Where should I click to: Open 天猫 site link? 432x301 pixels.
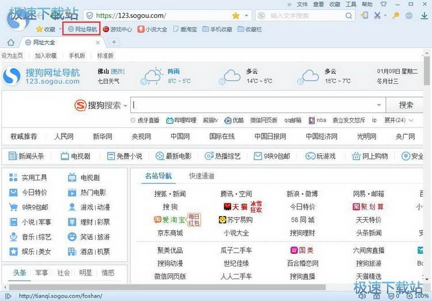coord(236,207)
